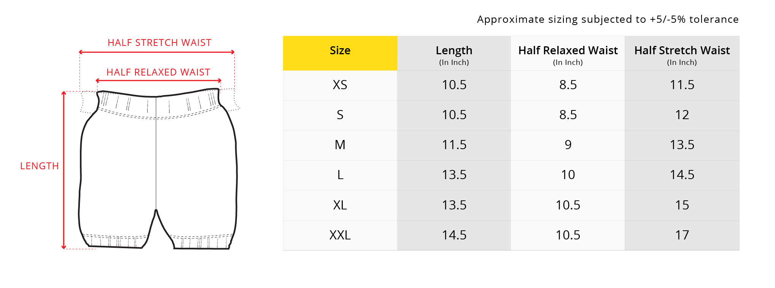Click the S size row label

coord(340,115)
